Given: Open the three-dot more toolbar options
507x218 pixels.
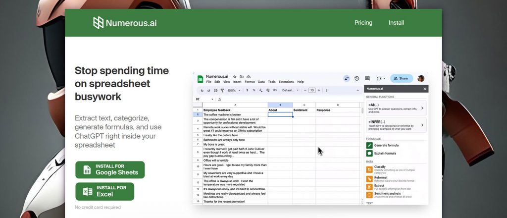Looking at the screenshot, I should (x=327, y=91).
